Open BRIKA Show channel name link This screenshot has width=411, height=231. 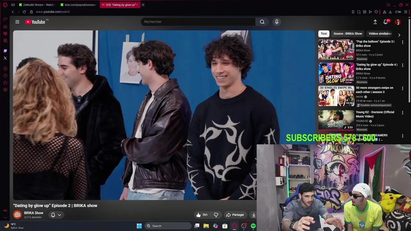[34, 213]
